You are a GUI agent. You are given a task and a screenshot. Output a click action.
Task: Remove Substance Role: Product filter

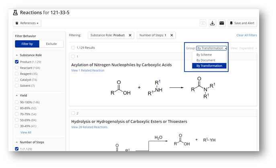click(x=130, y=35)
